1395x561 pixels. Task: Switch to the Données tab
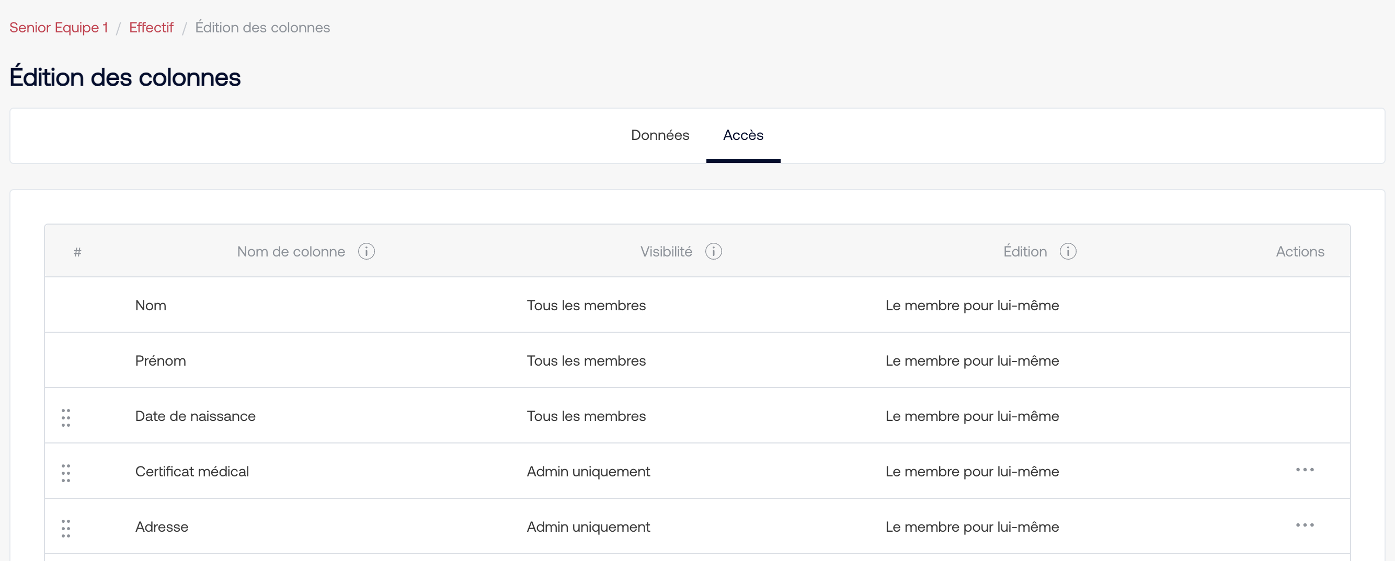point(660,135)
